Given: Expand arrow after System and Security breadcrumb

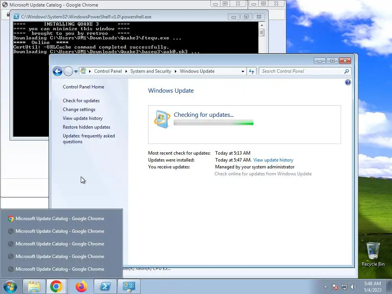Looking at the screenshot, I should pos(175,71).
